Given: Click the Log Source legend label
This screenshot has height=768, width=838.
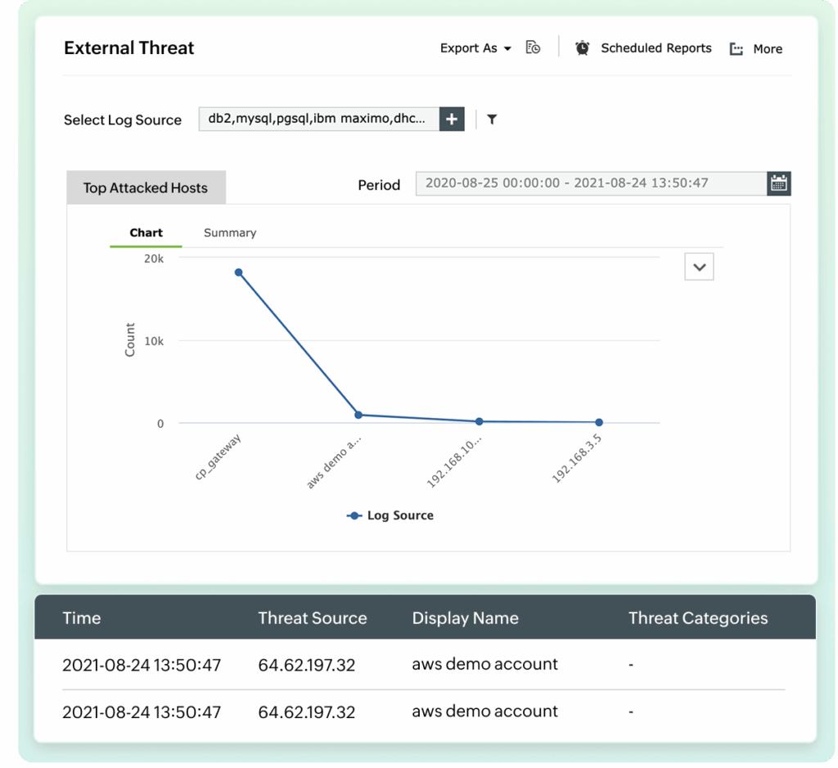Looking at the screenshot, I should click(400, 515).
